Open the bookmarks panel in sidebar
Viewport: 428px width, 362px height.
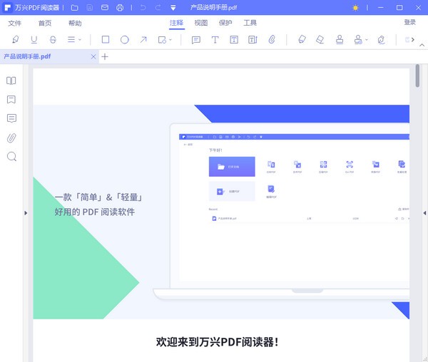pos(11,100)
